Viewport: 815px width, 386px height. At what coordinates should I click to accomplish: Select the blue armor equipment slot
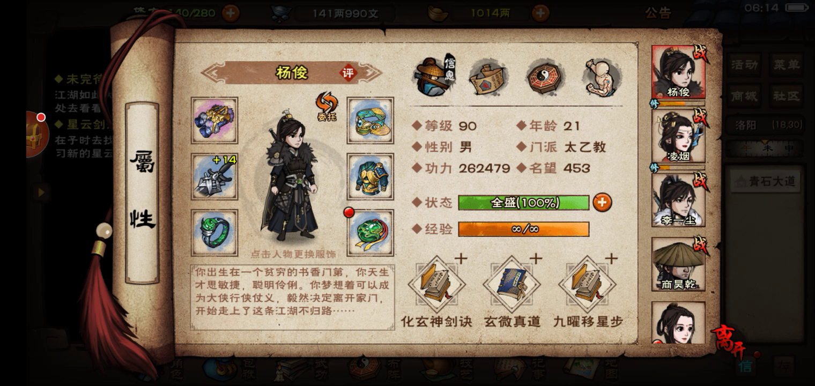click(x=370, y=176)
